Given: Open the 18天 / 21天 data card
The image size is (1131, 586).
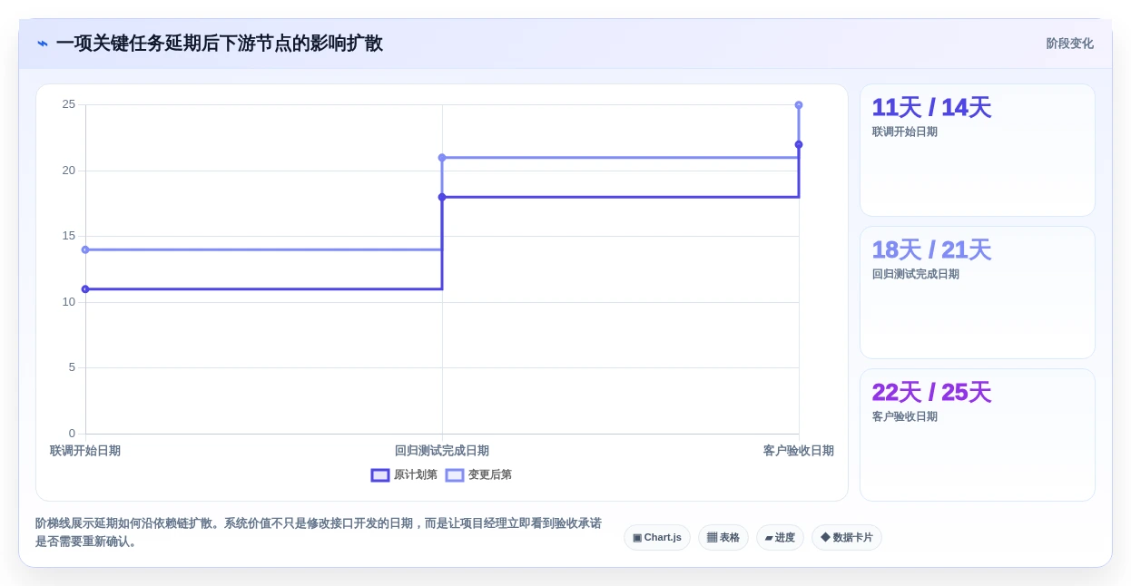Looking at the screenshot, I should pos(978,293).
